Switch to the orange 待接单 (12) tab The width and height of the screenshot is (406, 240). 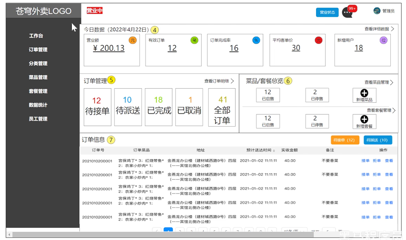[345, 140]
